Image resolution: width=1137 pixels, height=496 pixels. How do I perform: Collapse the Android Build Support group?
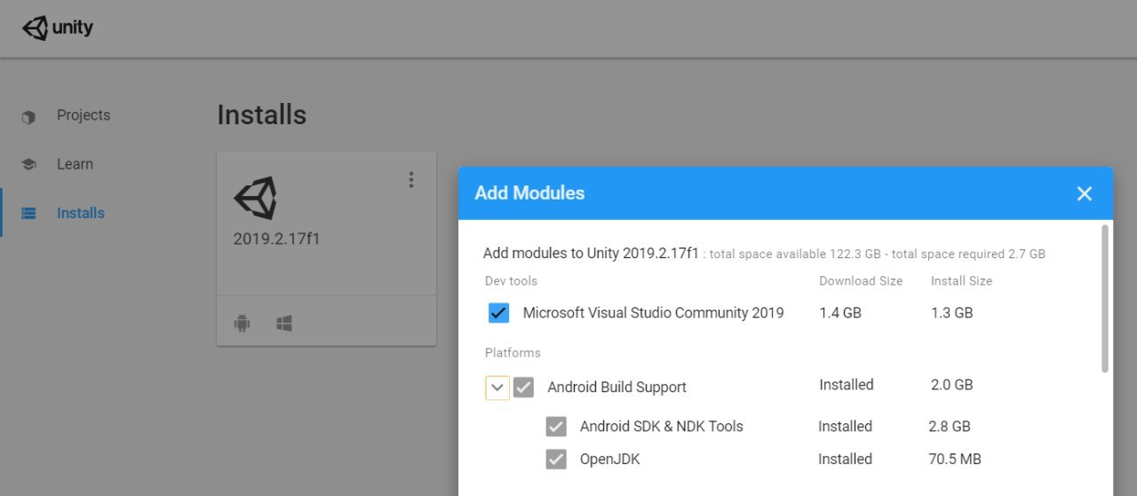(x=497, y=388)
